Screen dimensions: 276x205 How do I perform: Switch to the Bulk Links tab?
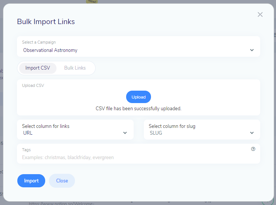75,68
